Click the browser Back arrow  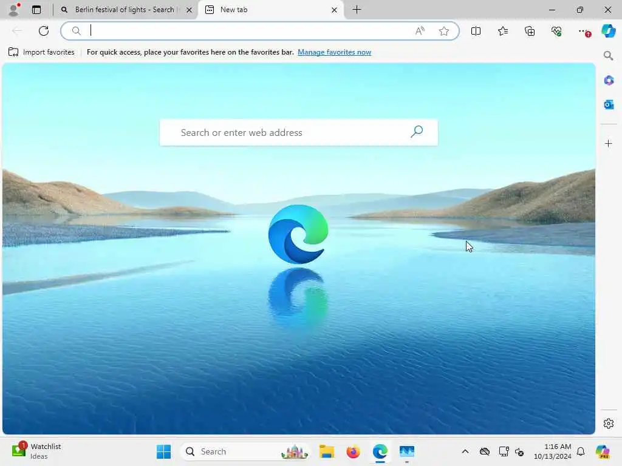coord(17,31)
